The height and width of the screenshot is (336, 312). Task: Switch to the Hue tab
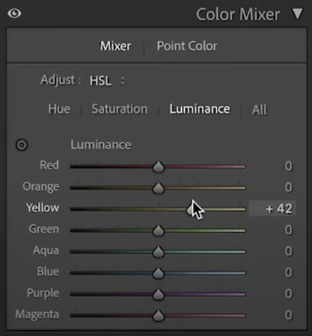tap(59, 109)
